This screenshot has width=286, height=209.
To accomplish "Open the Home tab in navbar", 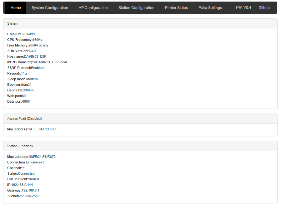I will (x=16, y=7).
